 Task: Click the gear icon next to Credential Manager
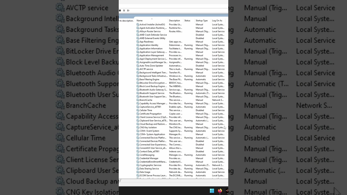pyautogui.click(x=138, y=158)
